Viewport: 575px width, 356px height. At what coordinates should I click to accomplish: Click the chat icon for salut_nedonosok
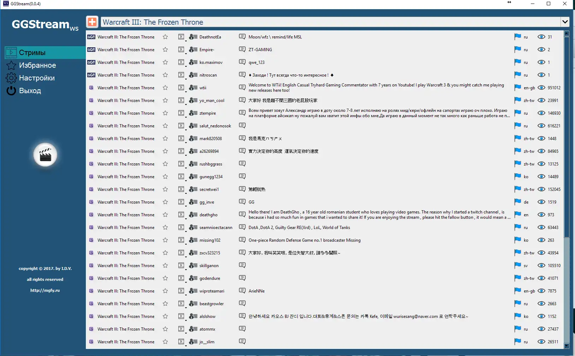[x=242, y=126]
